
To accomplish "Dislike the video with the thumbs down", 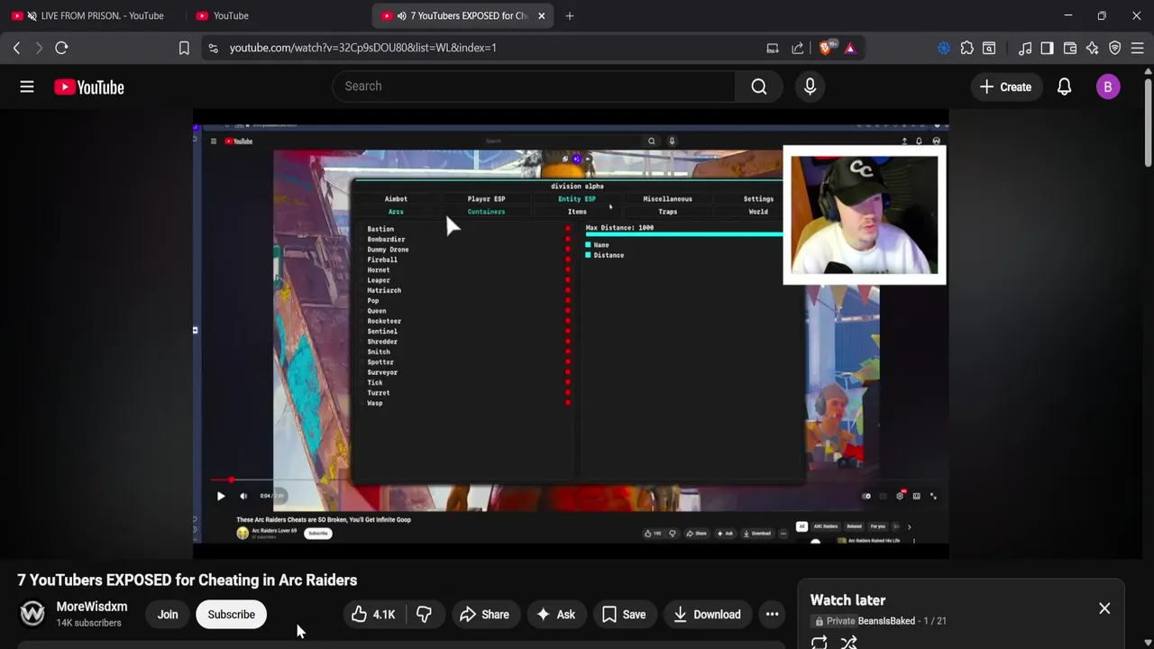I will (424, 615).
